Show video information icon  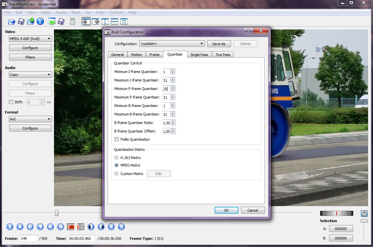40,22
